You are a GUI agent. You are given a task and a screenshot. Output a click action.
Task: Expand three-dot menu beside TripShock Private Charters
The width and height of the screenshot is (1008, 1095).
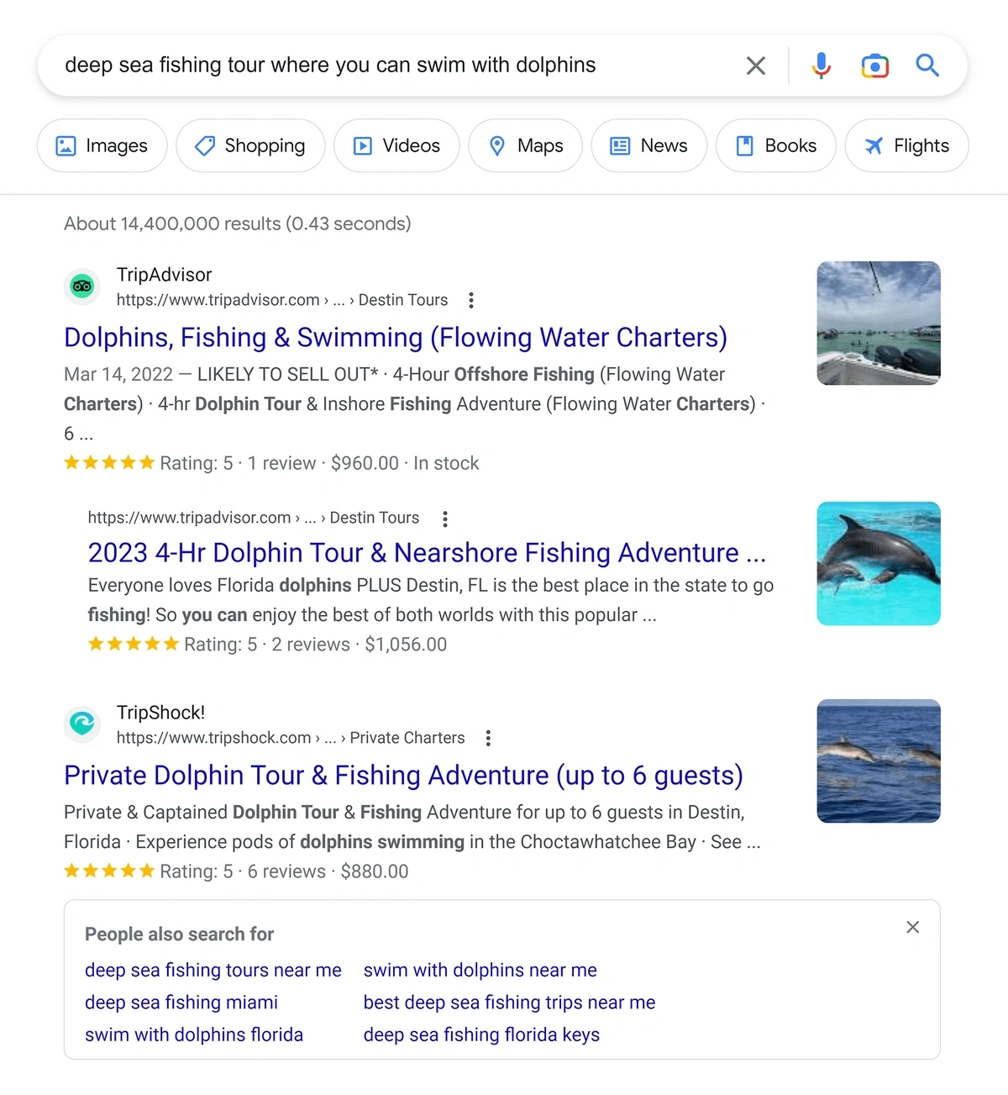pos(488,738)
